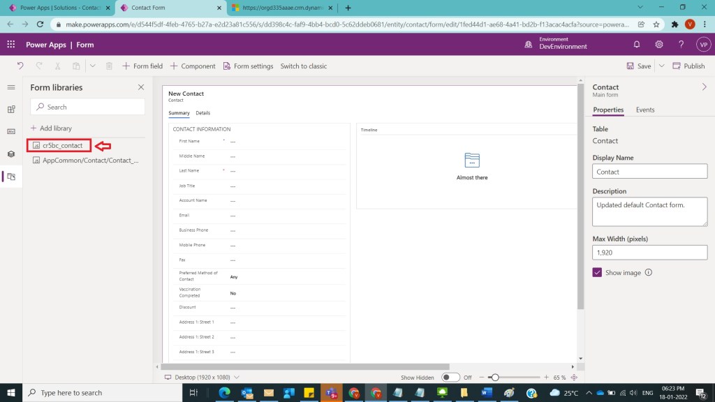Image resolution: width=715 pixels, height=402 pixels.
Task: Click the Undo icon in toolbar
Action: point(20,66)
